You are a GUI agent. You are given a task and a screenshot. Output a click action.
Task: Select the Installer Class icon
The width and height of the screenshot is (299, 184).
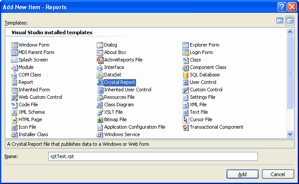(x=14, y=134)
